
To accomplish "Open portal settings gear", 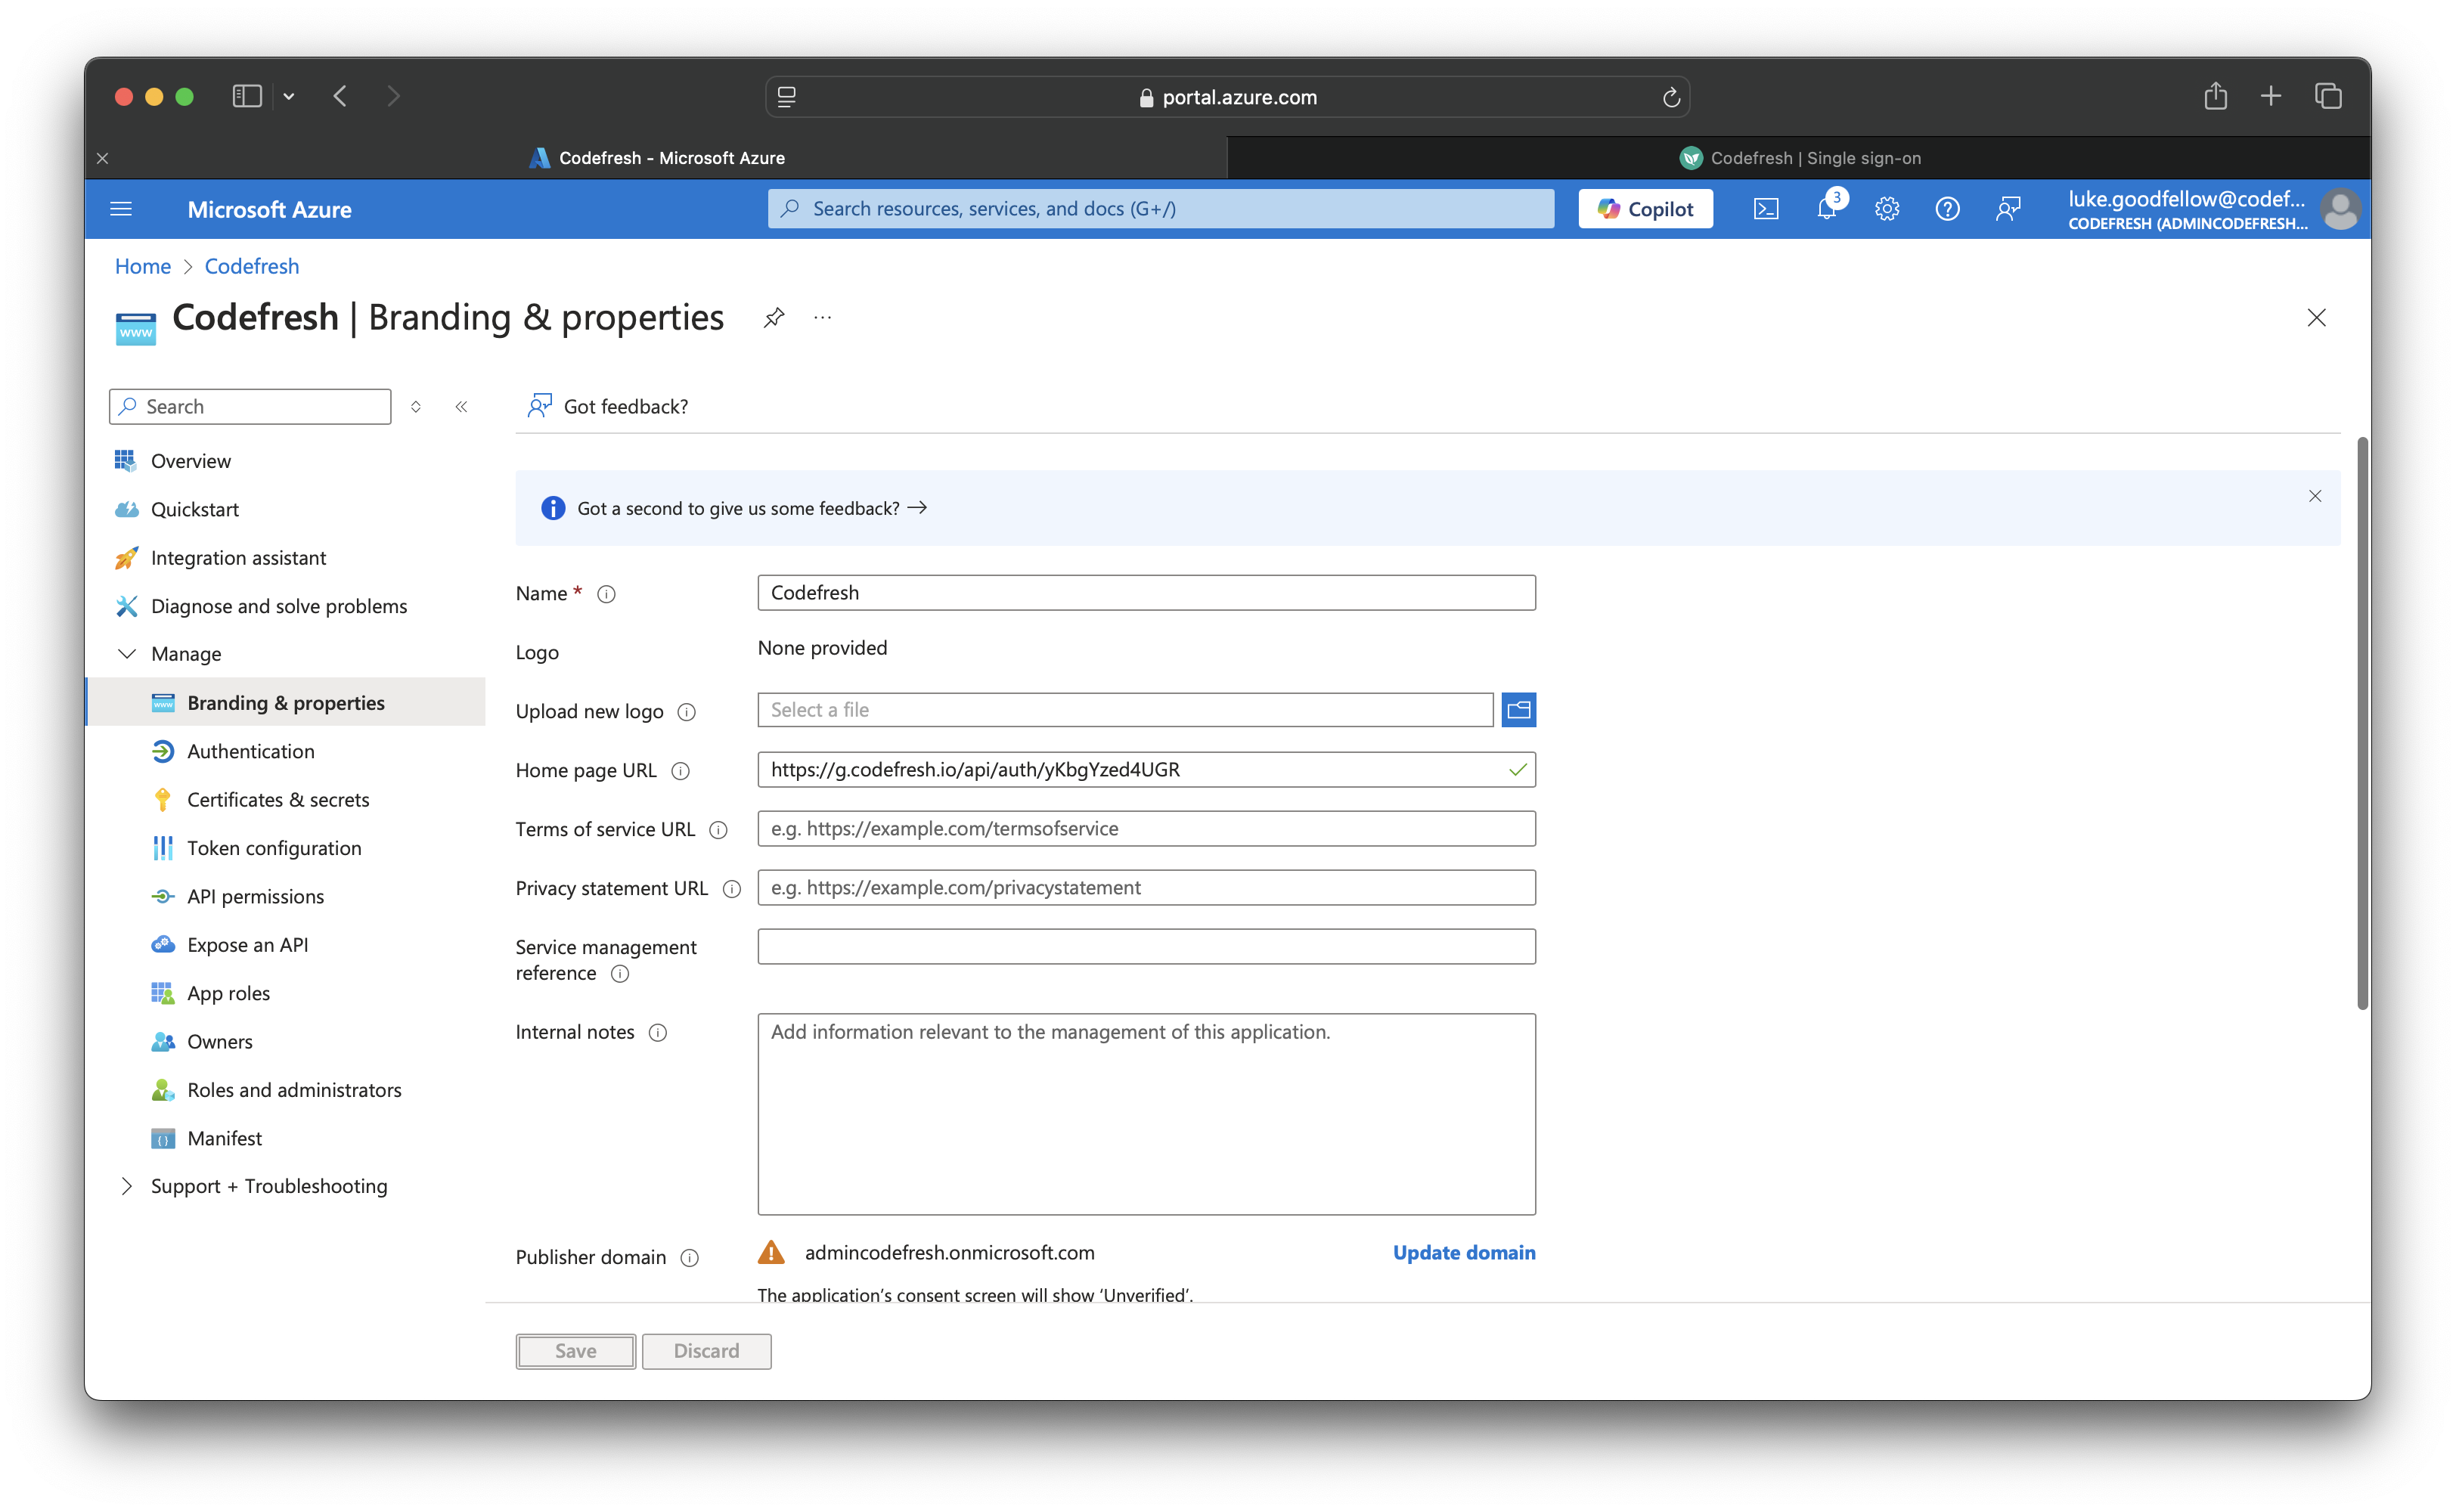I will [1887, 209].
